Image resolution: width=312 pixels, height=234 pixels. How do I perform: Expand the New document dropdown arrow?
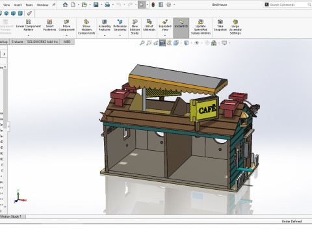point(79,5)
